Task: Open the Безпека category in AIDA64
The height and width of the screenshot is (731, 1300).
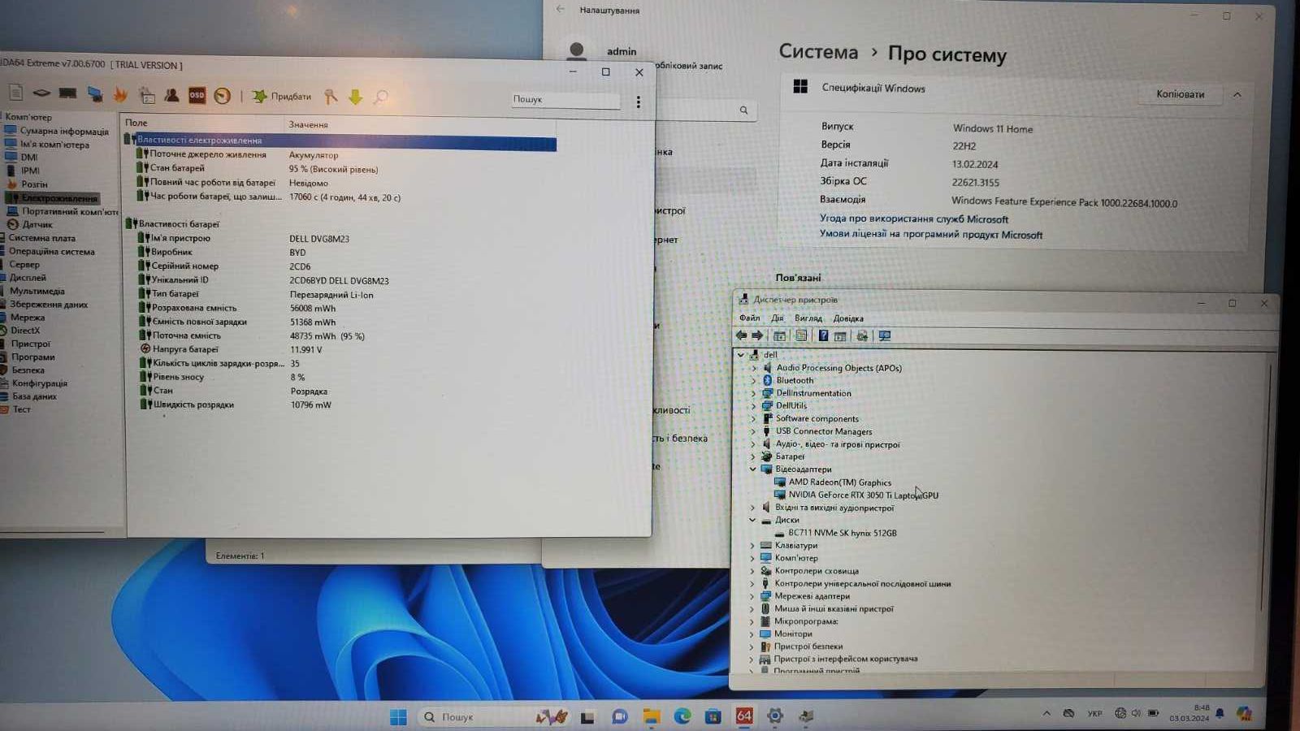Action: pyautogui.click(x=28, y=370)
